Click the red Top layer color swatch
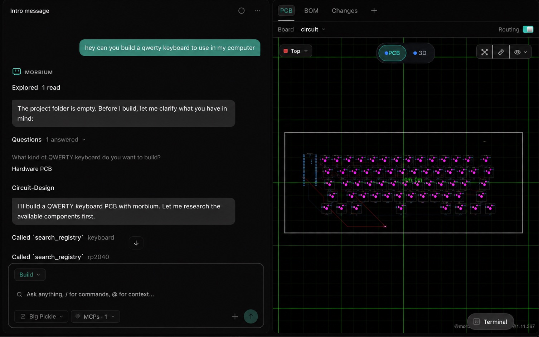Viewport: 539px width, 337px height. pyautogui.click(x=286, y=51)
